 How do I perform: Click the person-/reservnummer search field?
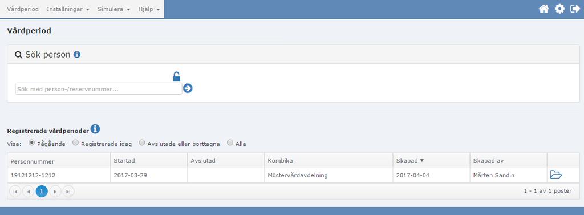pos(98,89)
